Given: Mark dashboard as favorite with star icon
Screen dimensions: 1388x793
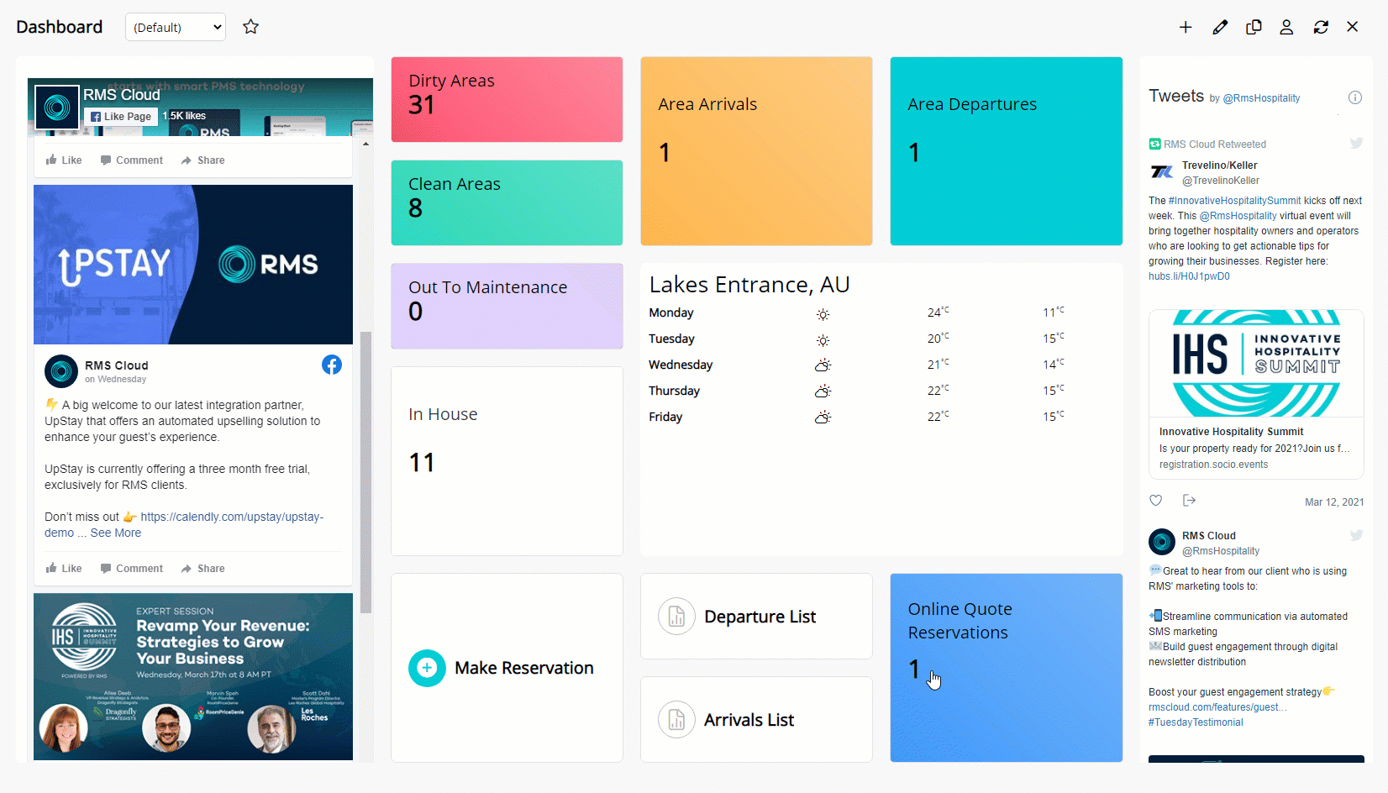Looking at the screenshot, I should [250, 27].
